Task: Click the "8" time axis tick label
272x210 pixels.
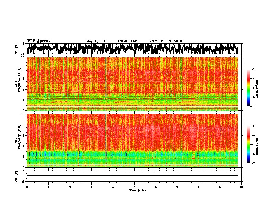Action: point(199,187)
